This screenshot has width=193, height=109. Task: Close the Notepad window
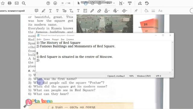click(170, 35)
